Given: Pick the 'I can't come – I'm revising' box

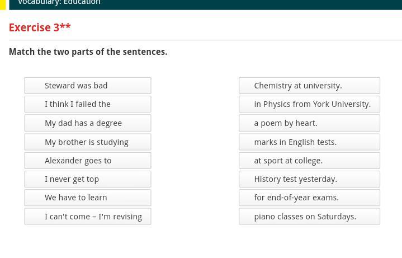Looking at the screenshot, I should coord(87,217).
